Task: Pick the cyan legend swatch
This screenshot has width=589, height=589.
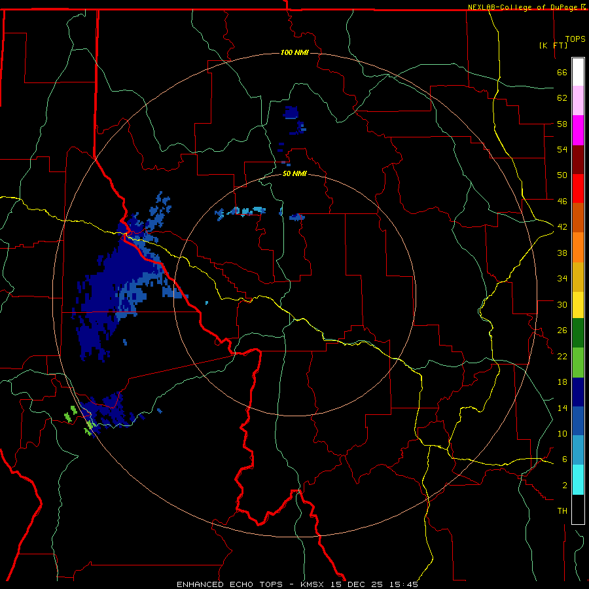Action: click(578, 480)
